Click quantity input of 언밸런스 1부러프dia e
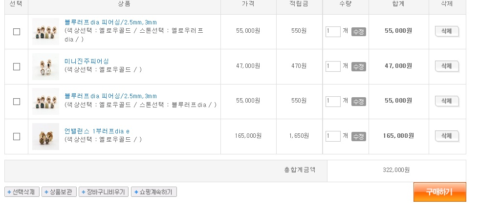 (x=333, y=136)
